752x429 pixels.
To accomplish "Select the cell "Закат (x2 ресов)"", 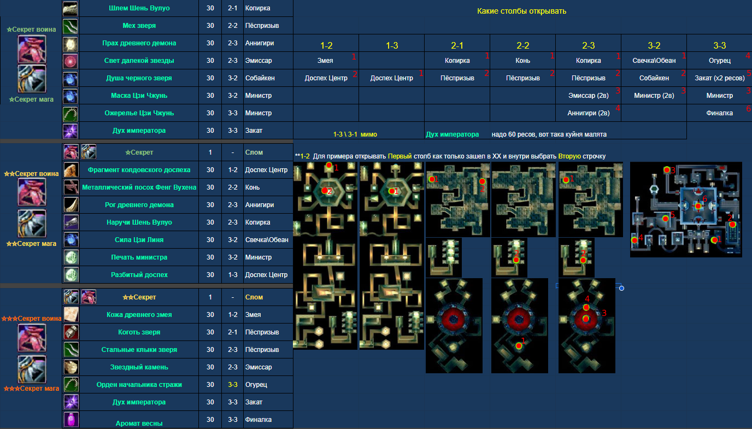I will click(x=719, y=78).
